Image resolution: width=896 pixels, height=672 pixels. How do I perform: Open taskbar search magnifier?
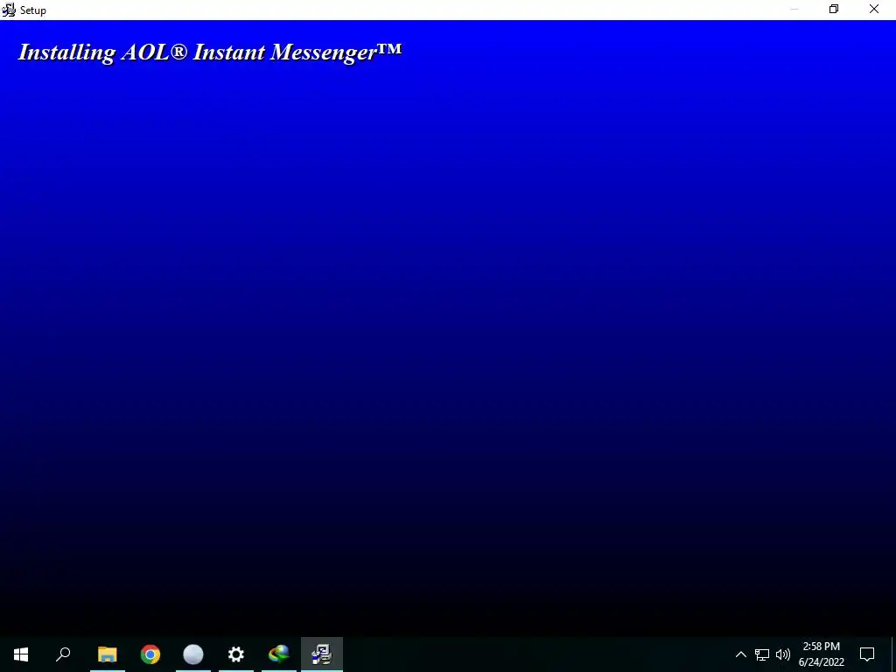click(x=63, y=654)
